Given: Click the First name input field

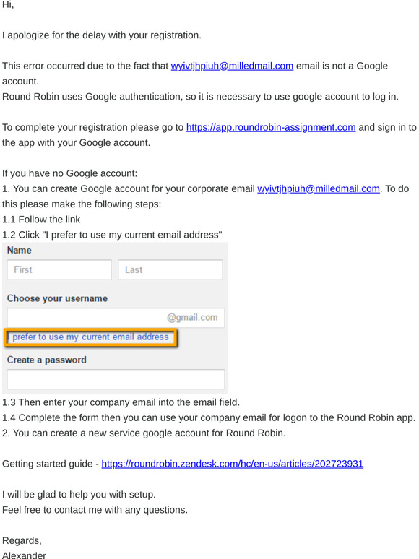Looking at the screenshot, I should pos(59,269).
